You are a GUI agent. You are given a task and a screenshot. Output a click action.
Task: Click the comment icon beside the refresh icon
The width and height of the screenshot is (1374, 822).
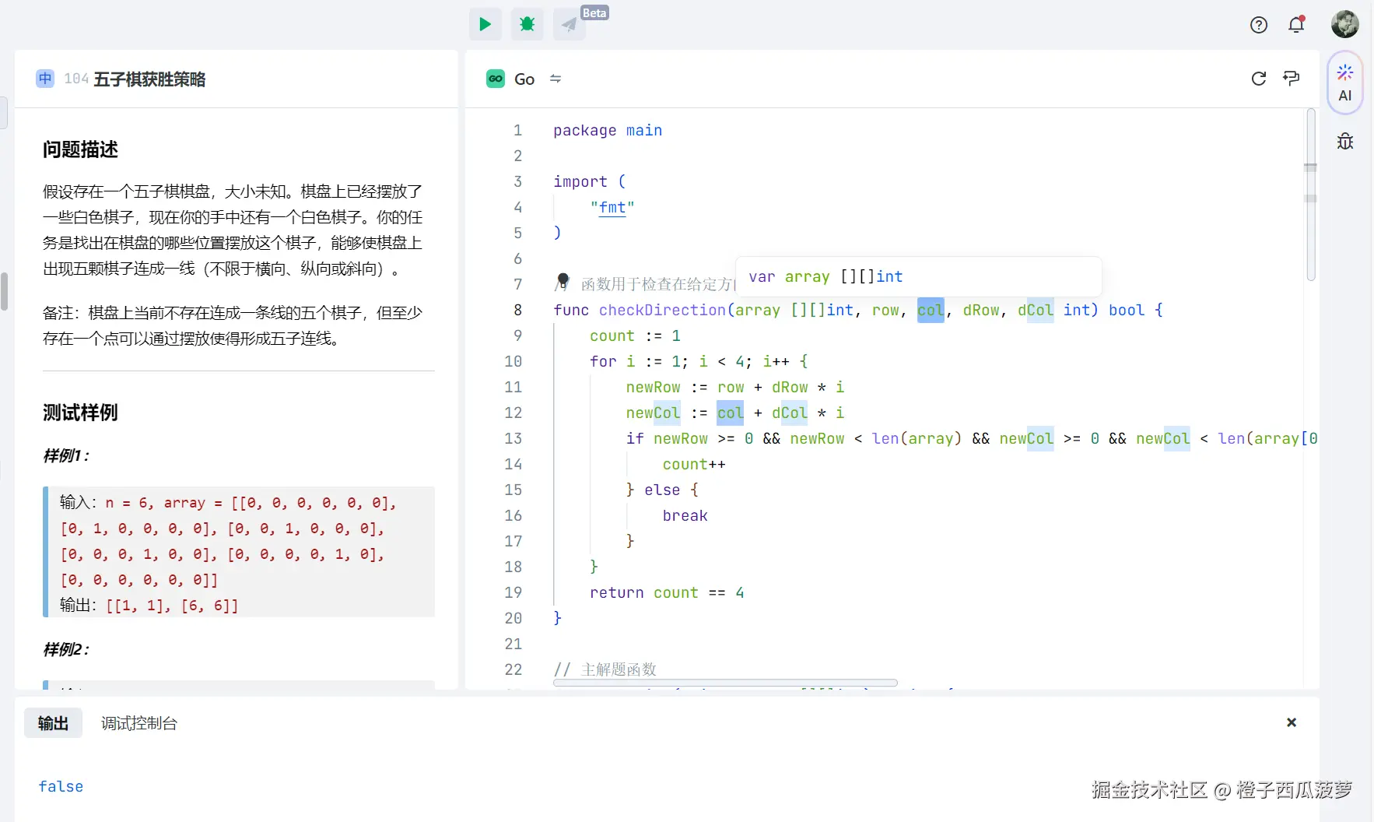pos(1292,79)
